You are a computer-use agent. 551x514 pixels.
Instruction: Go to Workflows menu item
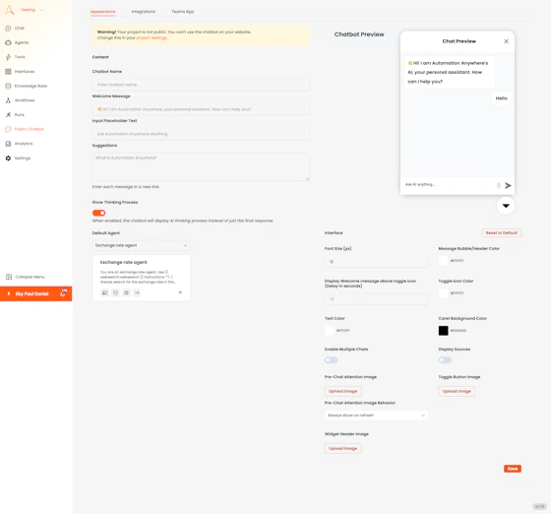coord(25,100)
